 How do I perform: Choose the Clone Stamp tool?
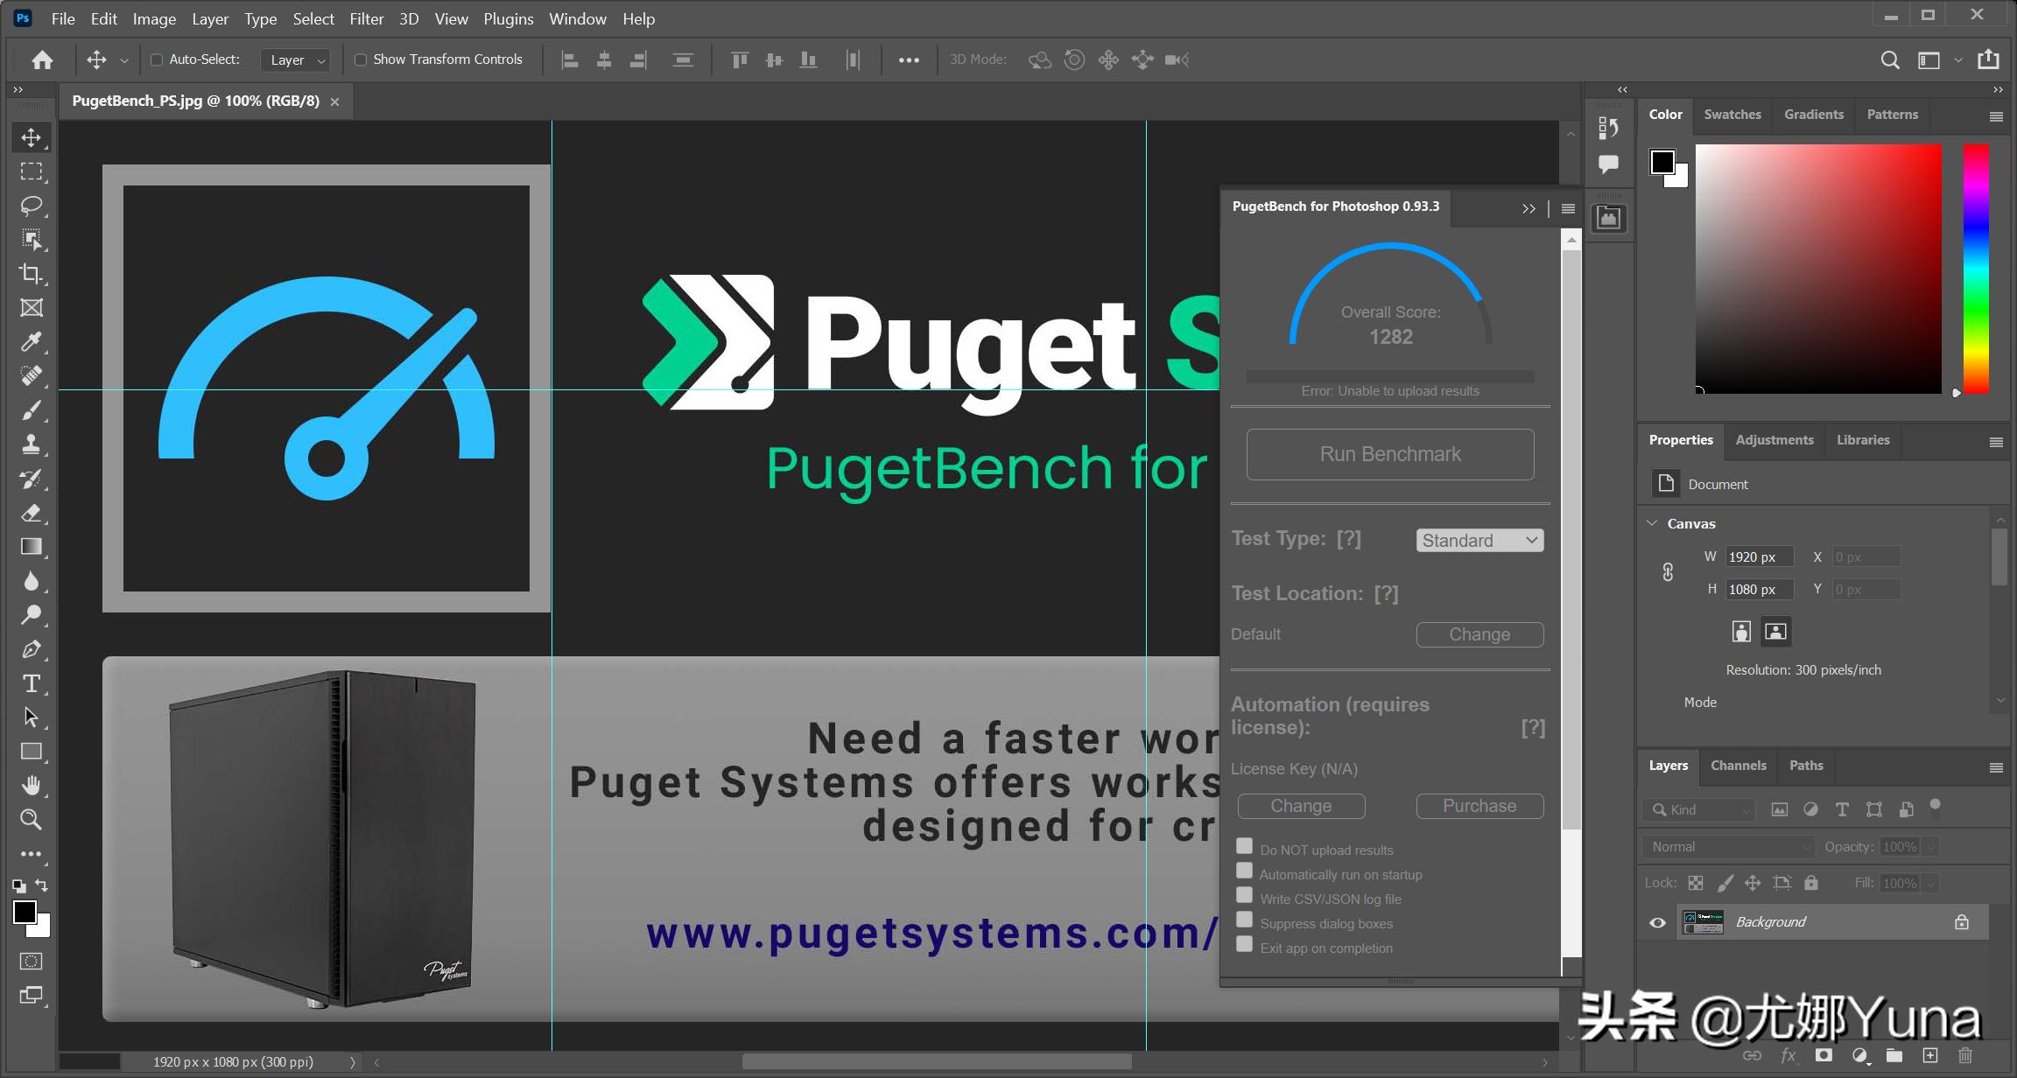click(x=32, y=444)
